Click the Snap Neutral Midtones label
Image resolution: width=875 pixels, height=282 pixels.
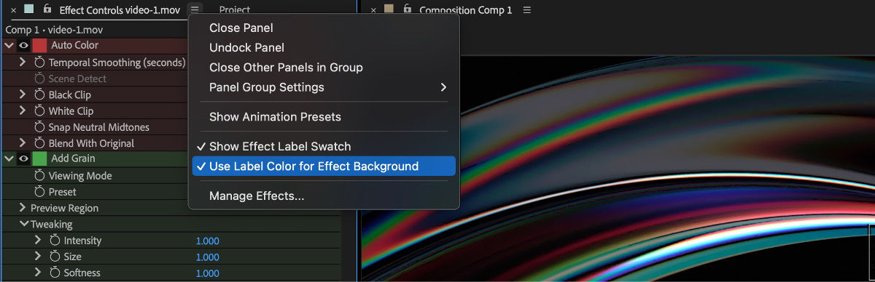(x=99, y=127)
